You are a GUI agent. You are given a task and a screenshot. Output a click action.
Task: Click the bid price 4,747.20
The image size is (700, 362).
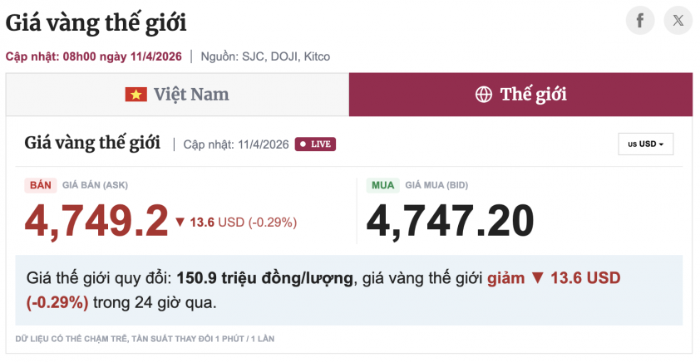coord(450,221)
